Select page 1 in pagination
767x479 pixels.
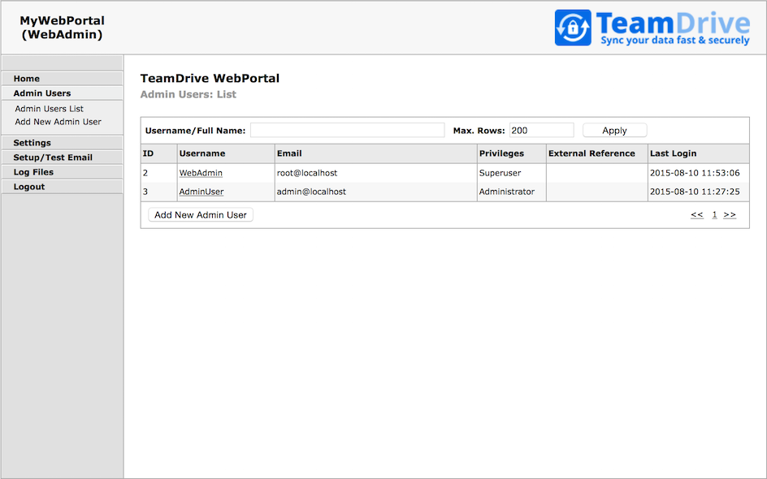(x=715, y=214)
